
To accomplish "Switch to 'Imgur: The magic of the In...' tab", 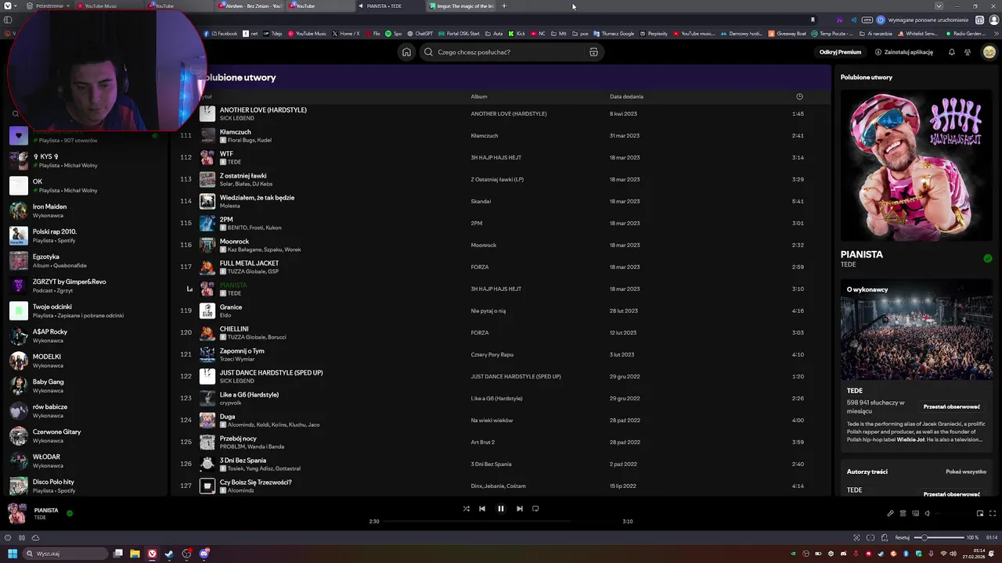I will 462,6.
